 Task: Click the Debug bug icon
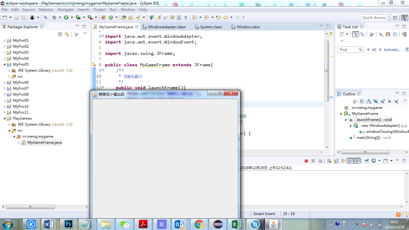(54, 17)
